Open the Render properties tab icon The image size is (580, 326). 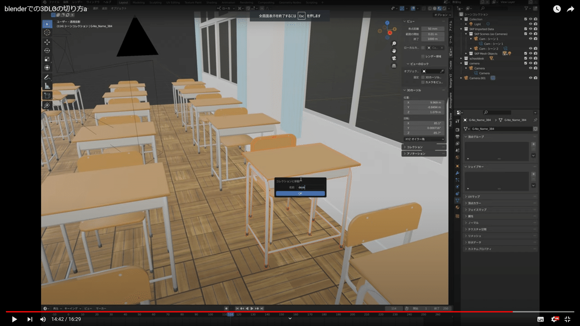(457, 129)
